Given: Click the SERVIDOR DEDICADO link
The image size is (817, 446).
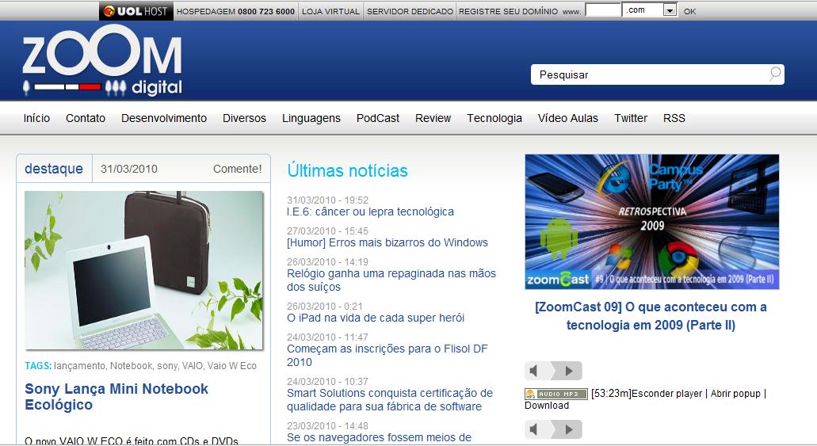Looking at the screenshot, I should pos(410,11).
